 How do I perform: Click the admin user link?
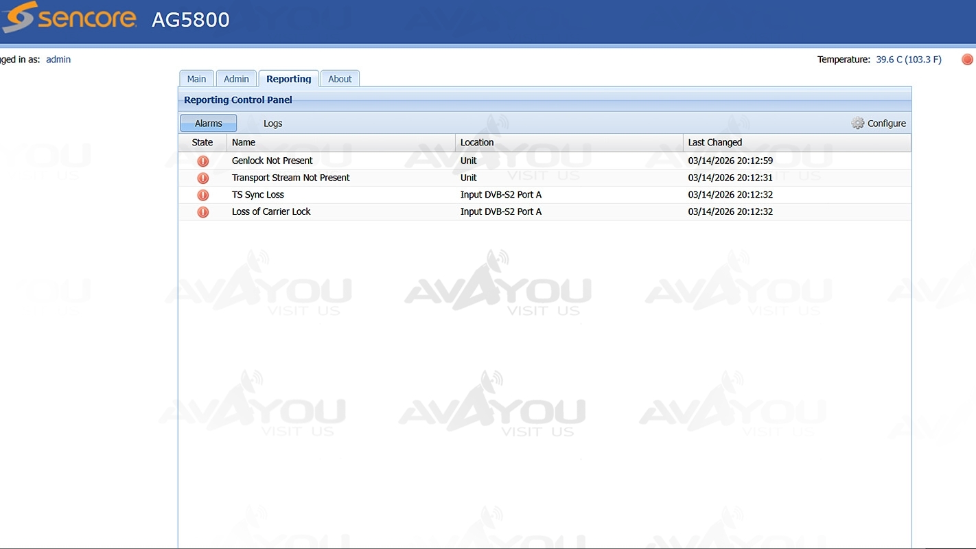pyautogui.click(x=58, y=60)
